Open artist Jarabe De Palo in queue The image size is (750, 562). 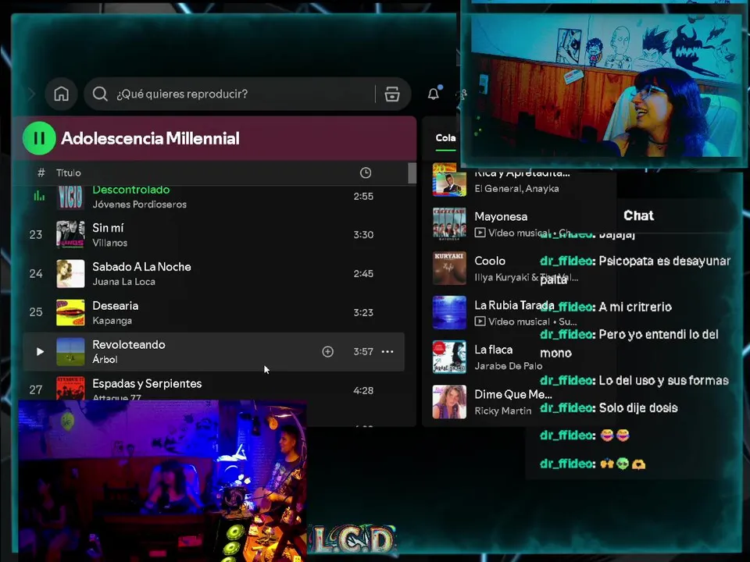point(509,366)
